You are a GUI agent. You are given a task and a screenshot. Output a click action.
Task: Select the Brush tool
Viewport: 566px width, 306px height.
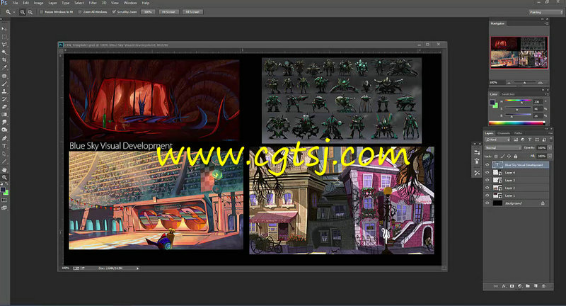click(x=4, y=84)
